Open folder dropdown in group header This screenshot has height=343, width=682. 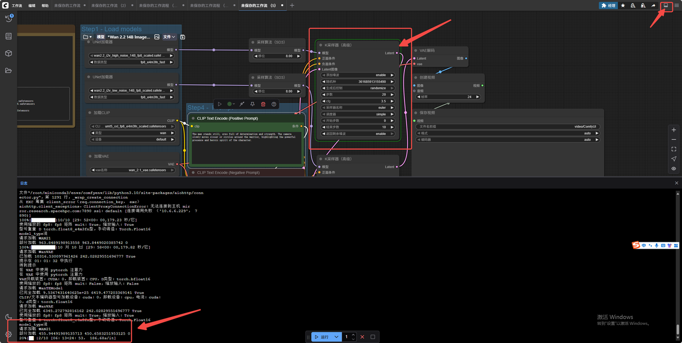click(x=87, y=37)
